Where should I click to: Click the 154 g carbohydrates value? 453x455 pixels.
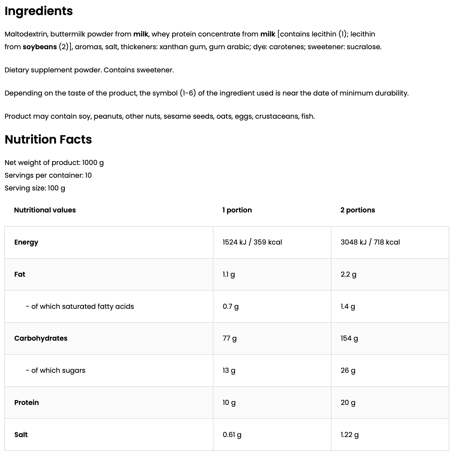(x=349, y=338)
